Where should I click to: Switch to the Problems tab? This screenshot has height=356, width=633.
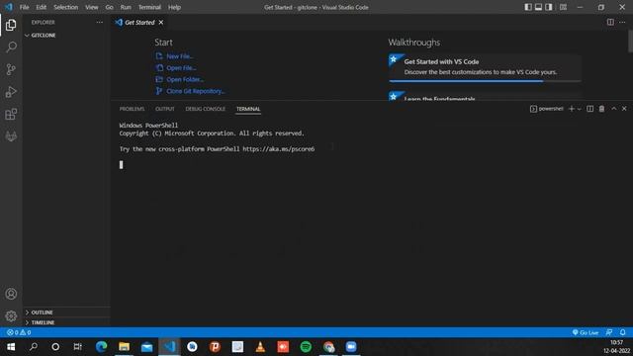[132, 109]
